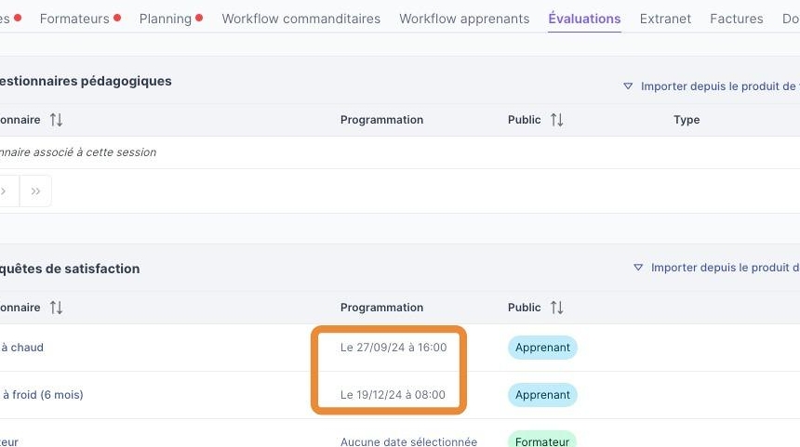Click the Formateur public badge

pyautogui.click(x=541, y=441)
